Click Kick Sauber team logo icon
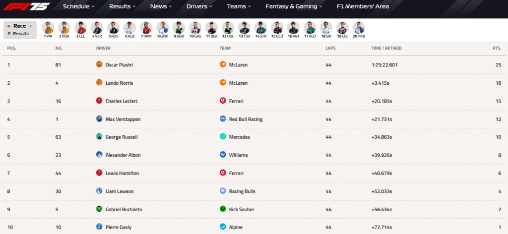The width and height of the screenshot is (508, 234). [223, 209]
